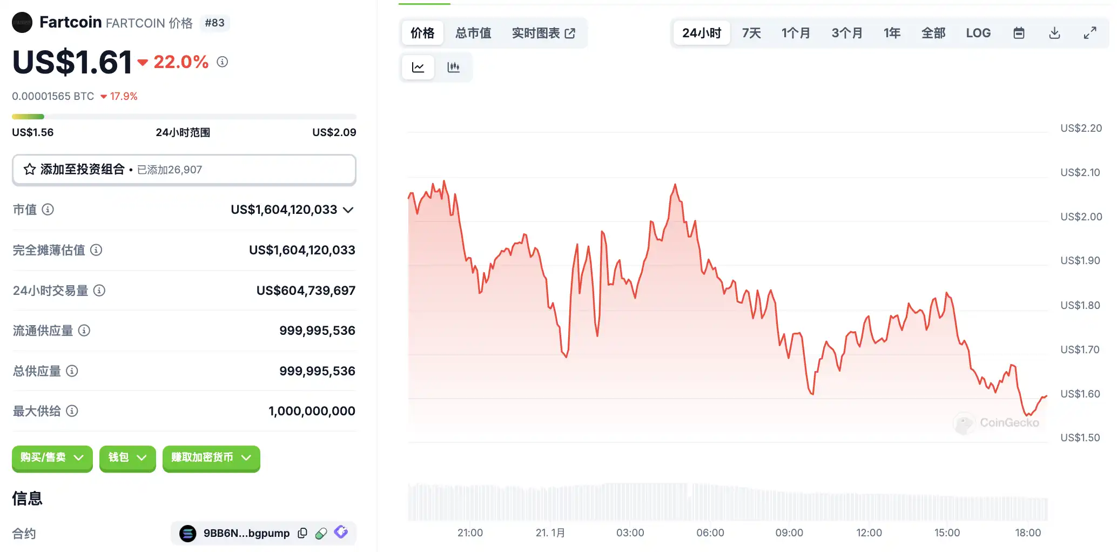
Task: Switch to the 总市值 tab
Action: coord(473,33)
